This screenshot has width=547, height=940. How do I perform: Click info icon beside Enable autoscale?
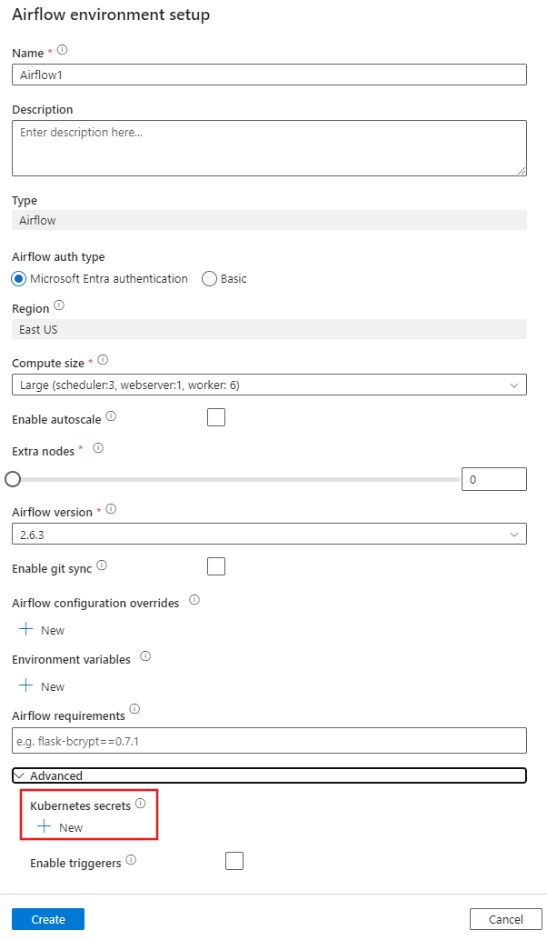click(x=111, y=415)
